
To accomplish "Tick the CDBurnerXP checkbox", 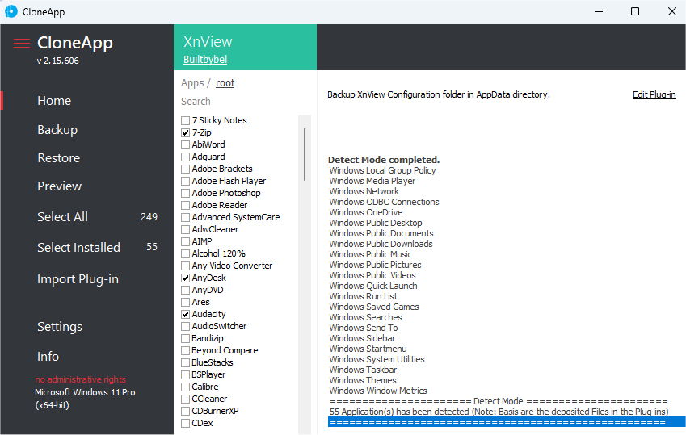I will pyautogui.click(x=186, y=411).
